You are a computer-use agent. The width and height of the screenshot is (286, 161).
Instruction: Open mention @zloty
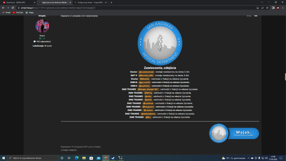148,96
